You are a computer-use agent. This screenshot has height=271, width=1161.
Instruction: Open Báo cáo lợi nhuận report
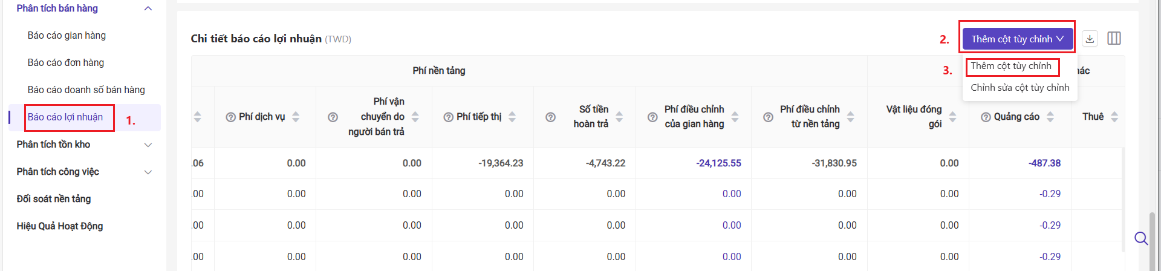click(x=65, y=117)
